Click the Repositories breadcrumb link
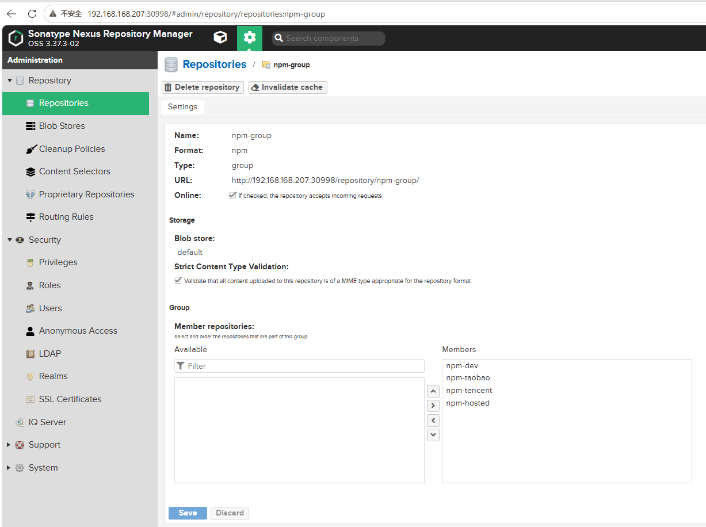Screen dimensions: 706x527 [x=215, y=64]
